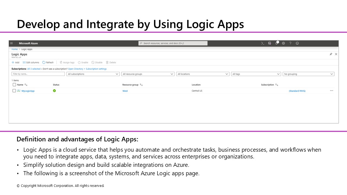The height and width of the screenshot is (195, 347).
Task: Open the MyLogicApp row ellipsis menu
Action: (331, 91)
